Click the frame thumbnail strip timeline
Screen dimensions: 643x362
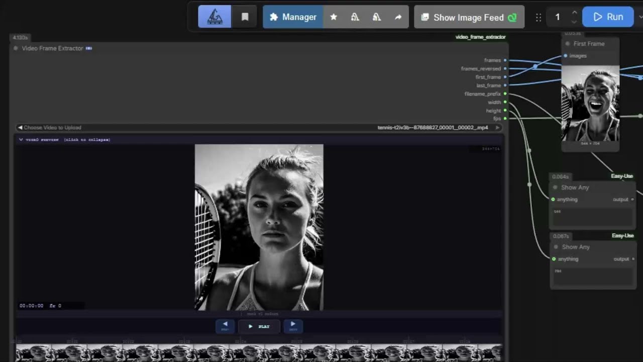[x=259, y=352]
